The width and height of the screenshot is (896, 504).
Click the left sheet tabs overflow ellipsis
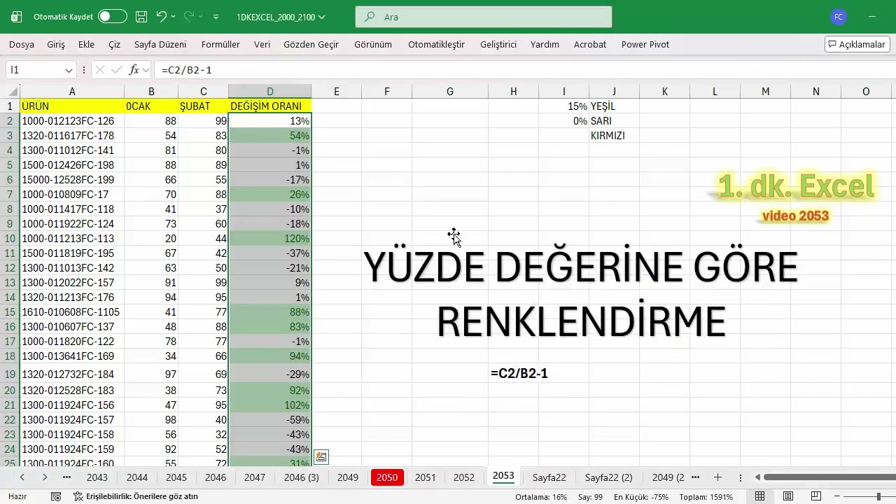click(66, 477)
